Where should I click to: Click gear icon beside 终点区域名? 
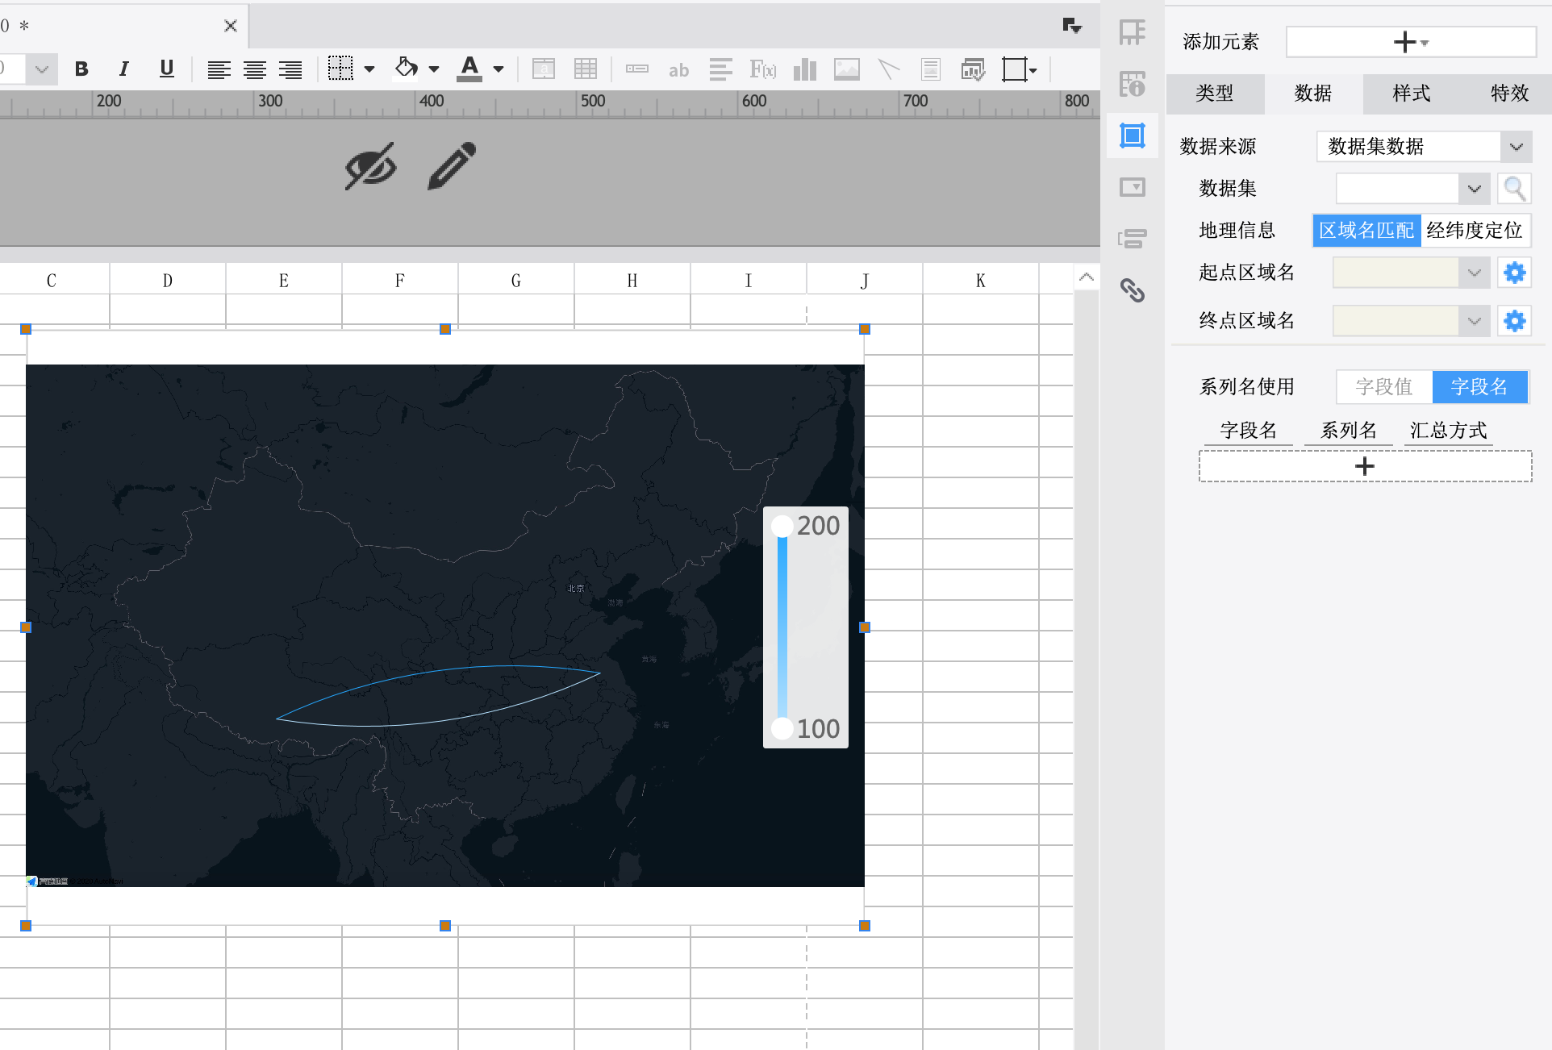pyautogui.click(x=1514, y=321)
